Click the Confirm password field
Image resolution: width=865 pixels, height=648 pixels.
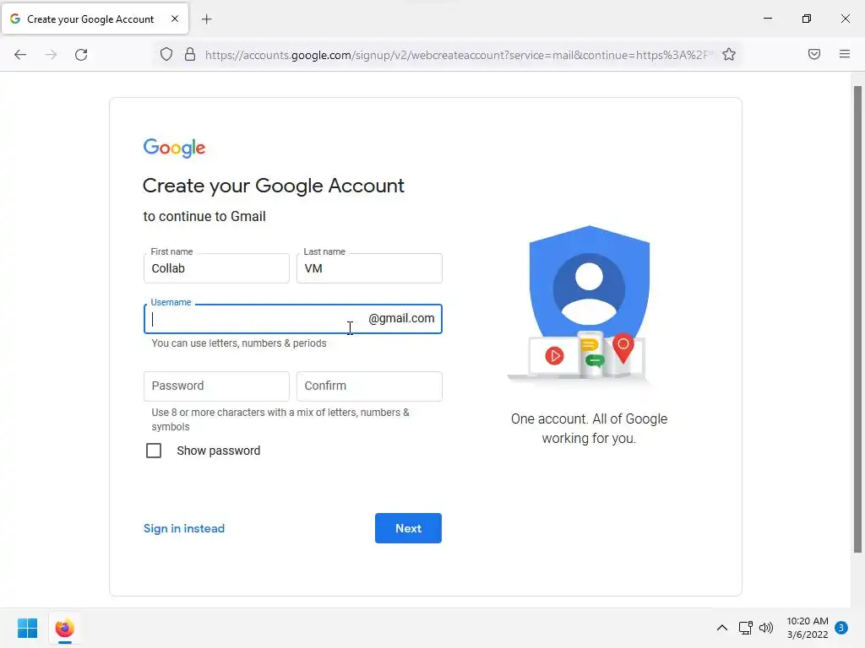pyautogui.click(x=369, y=386)
